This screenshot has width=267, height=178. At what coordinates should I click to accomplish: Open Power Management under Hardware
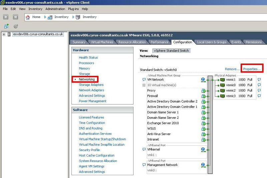coord(92,101)
